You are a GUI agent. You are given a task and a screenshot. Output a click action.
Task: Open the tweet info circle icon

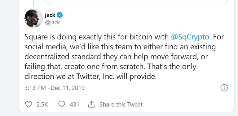(x=224, y=88)
